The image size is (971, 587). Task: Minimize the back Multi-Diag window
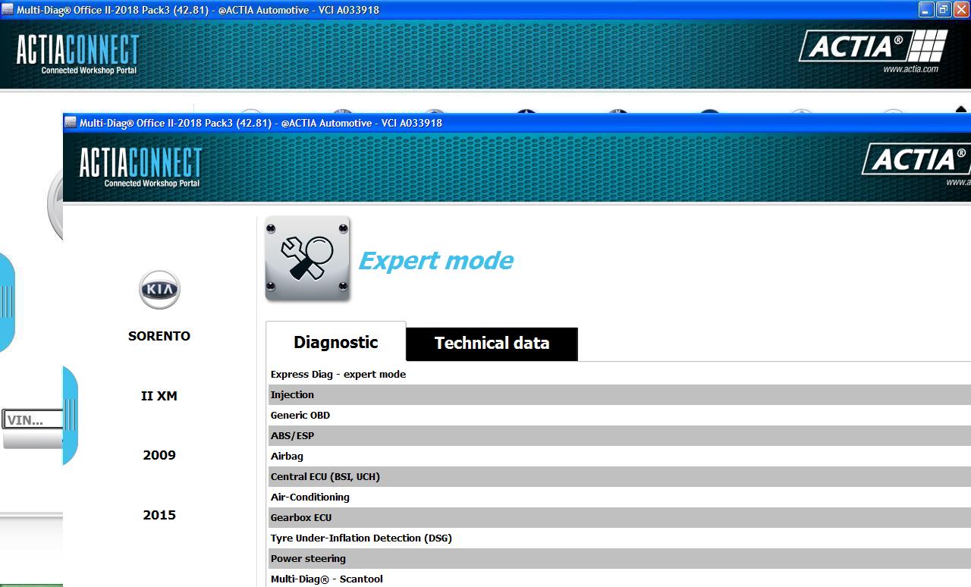[926, 9]
